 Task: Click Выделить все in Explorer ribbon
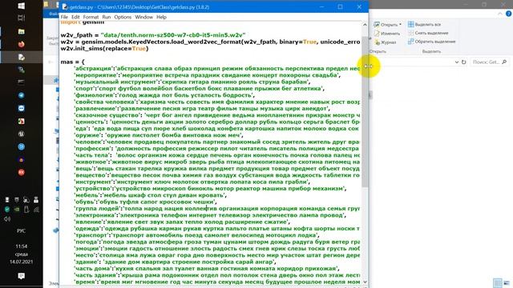(x=424, y=25)
